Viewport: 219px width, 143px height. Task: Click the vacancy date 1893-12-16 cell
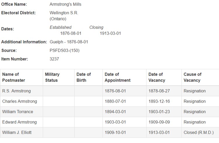[x=159, y=101]
